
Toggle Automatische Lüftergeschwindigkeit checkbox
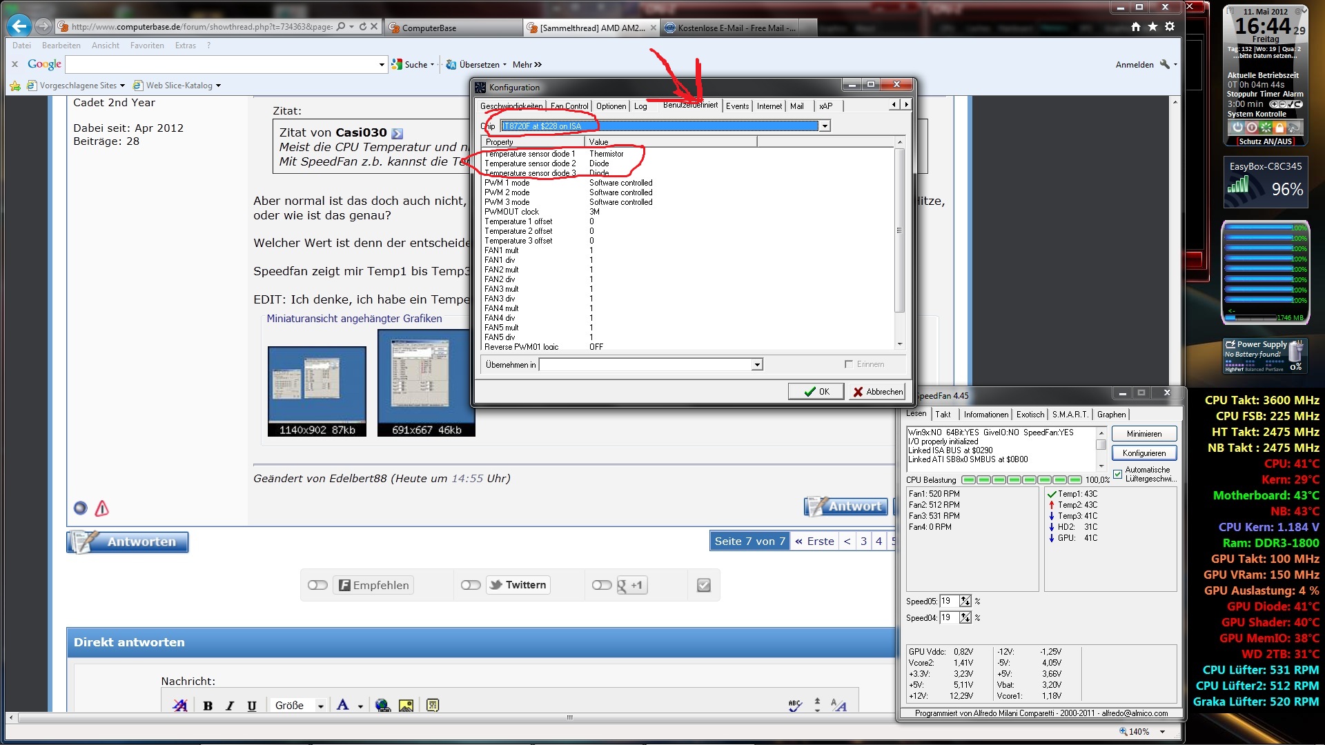coord(1118,474)
